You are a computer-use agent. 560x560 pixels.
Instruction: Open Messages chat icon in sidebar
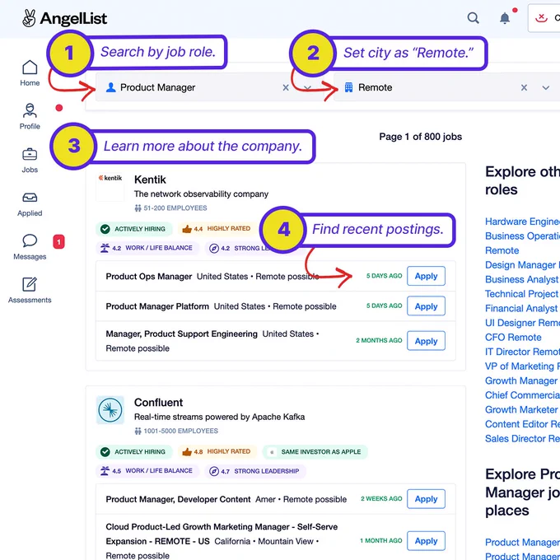coord(30,247)
